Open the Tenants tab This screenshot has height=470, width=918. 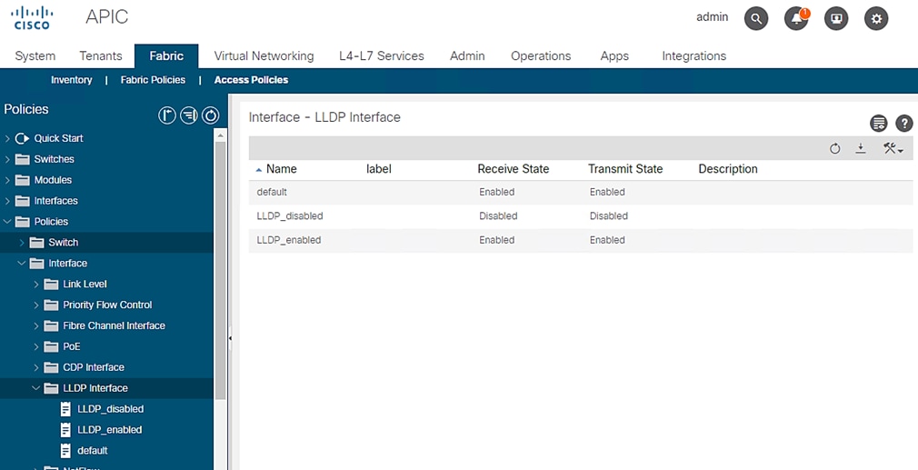[101, 56]
